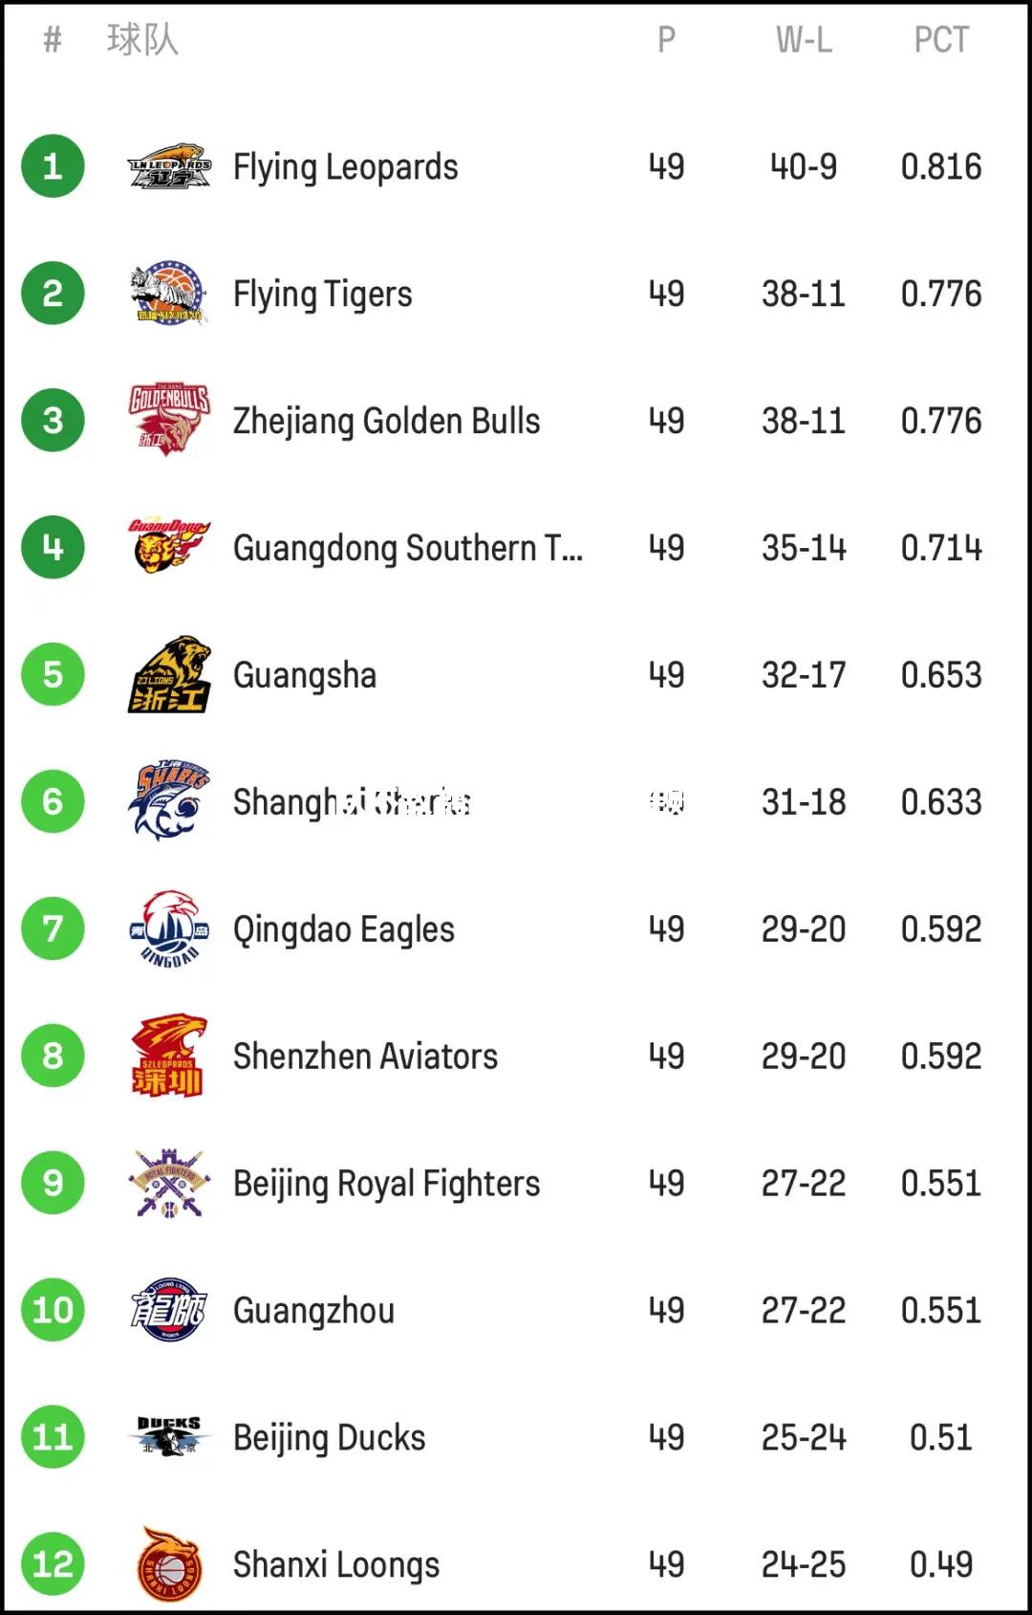This screenshot has height=1615, width=1032.
Task: Click the Shanghai Sharks logo
Action: [x=169, y=801]
